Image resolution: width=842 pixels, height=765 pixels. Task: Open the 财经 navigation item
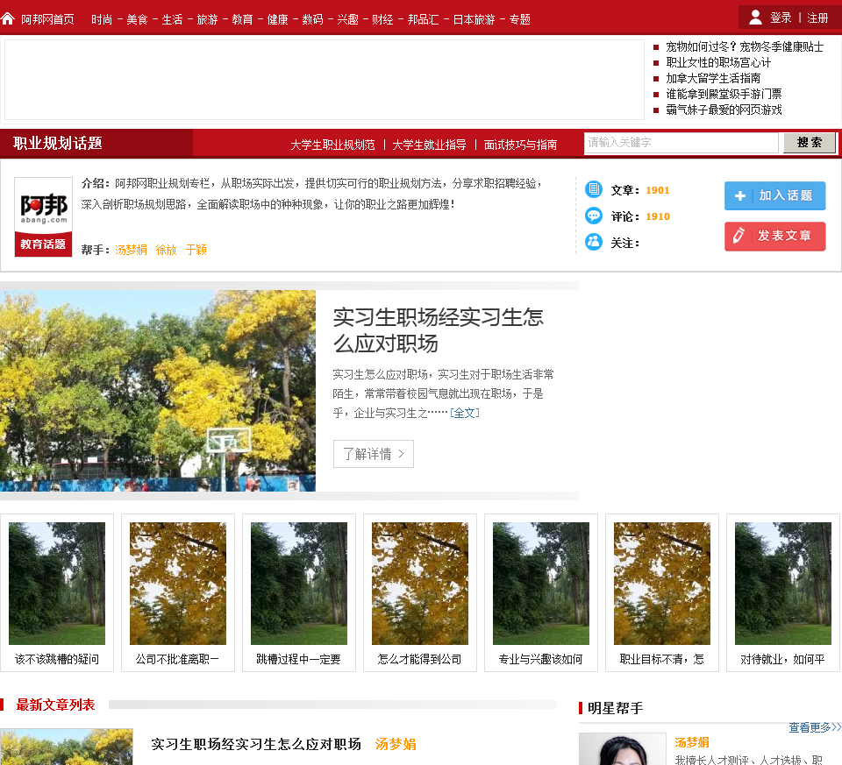(382, 19)
